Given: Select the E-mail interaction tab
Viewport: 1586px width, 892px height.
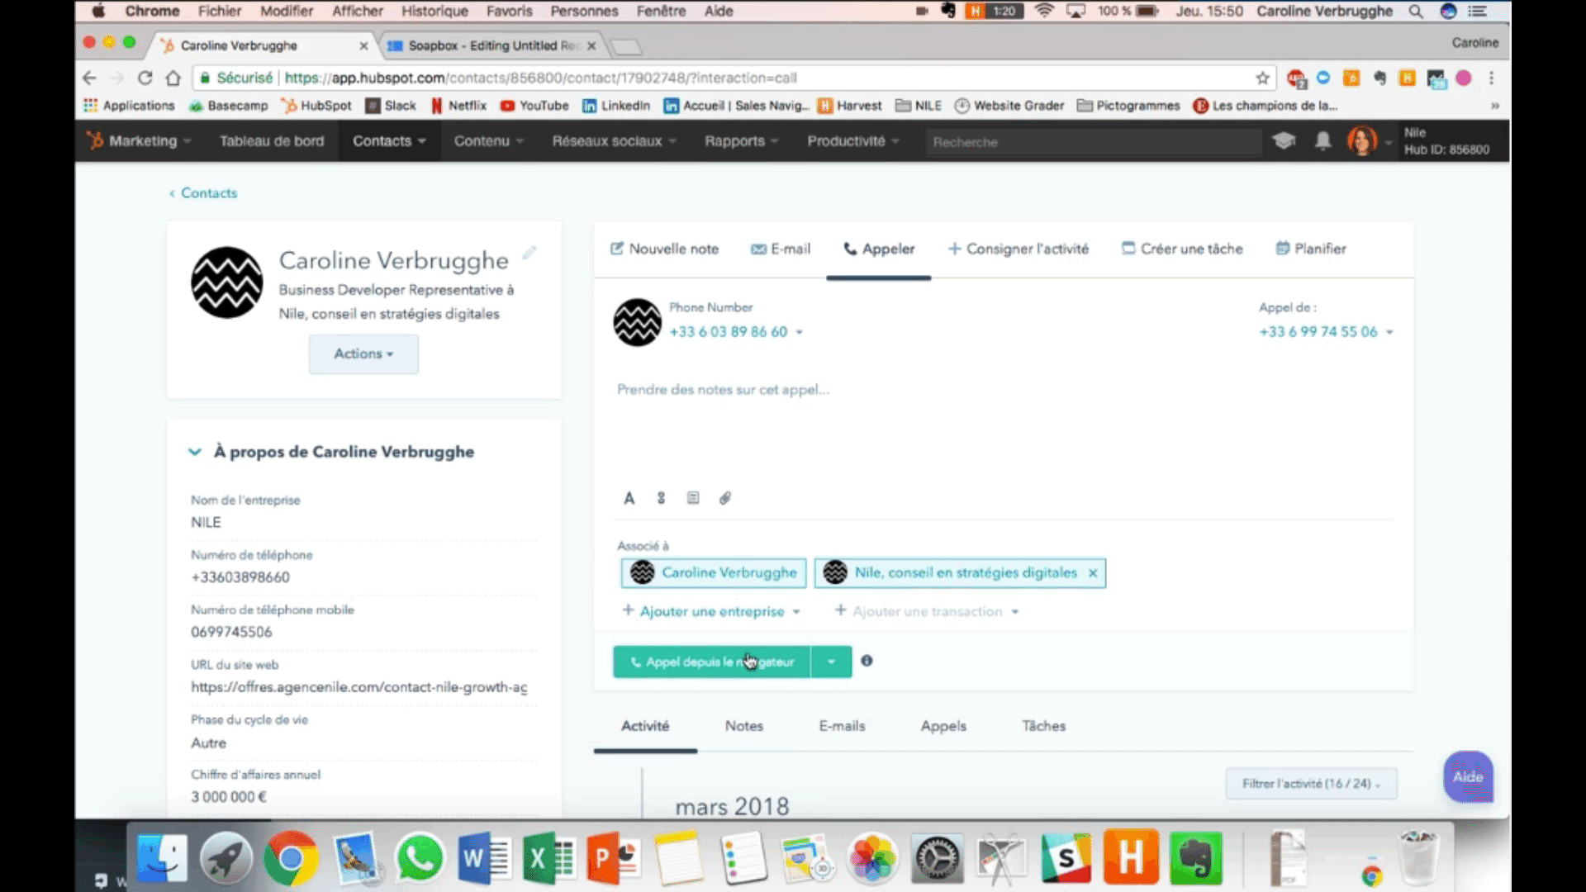Looking at the screenshot, I should pyautogui.click(x=781, y=249).
